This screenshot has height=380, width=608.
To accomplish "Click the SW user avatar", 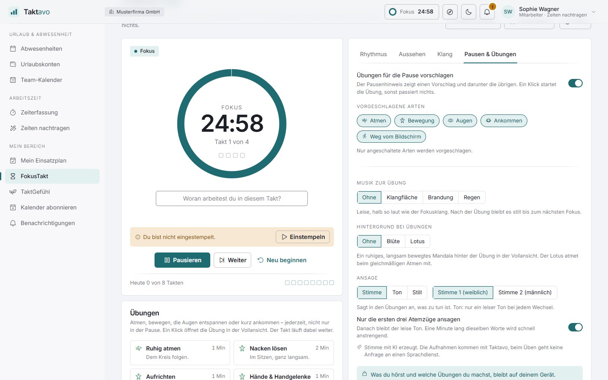I will coord(508,12).
